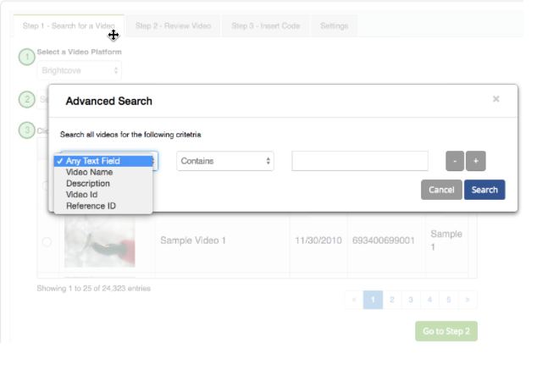The image size is (537, 365).
Task: Click the Sample Video 1 title text
Action: coord(193,241)
